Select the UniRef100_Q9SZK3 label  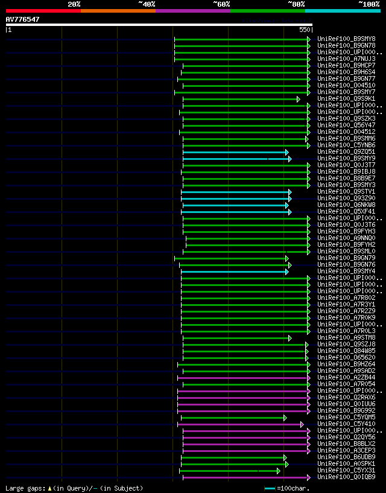click(346, 118)
